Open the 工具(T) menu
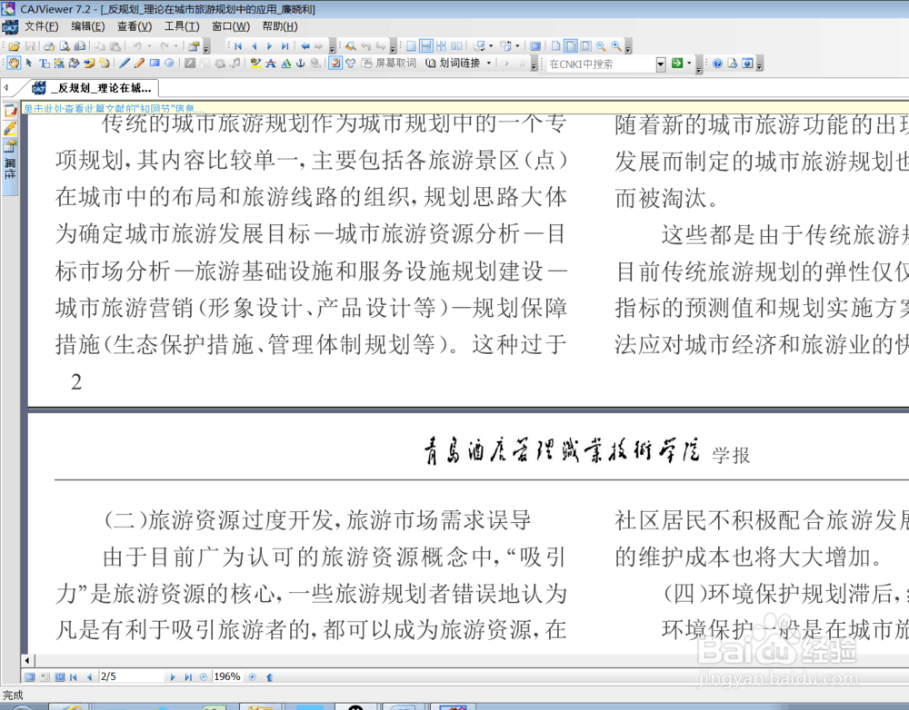909x710 pixels. click(x=182, y=26)
